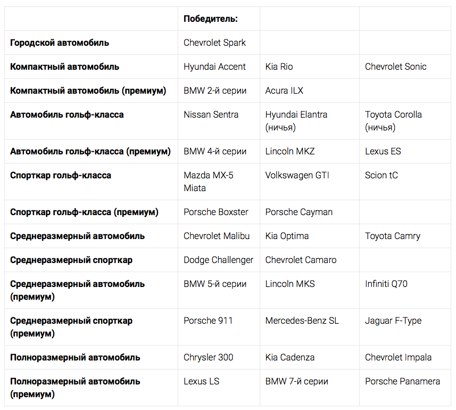Select the Jaguar F-Type cell

(393, 321)
